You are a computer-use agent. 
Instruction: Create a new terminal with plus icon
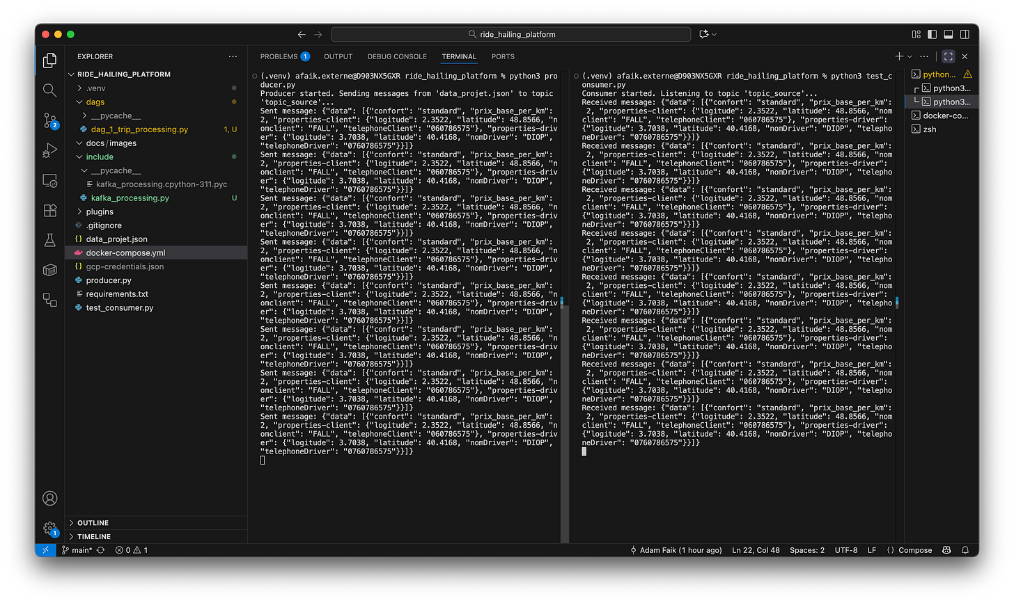tap(899, 56)
